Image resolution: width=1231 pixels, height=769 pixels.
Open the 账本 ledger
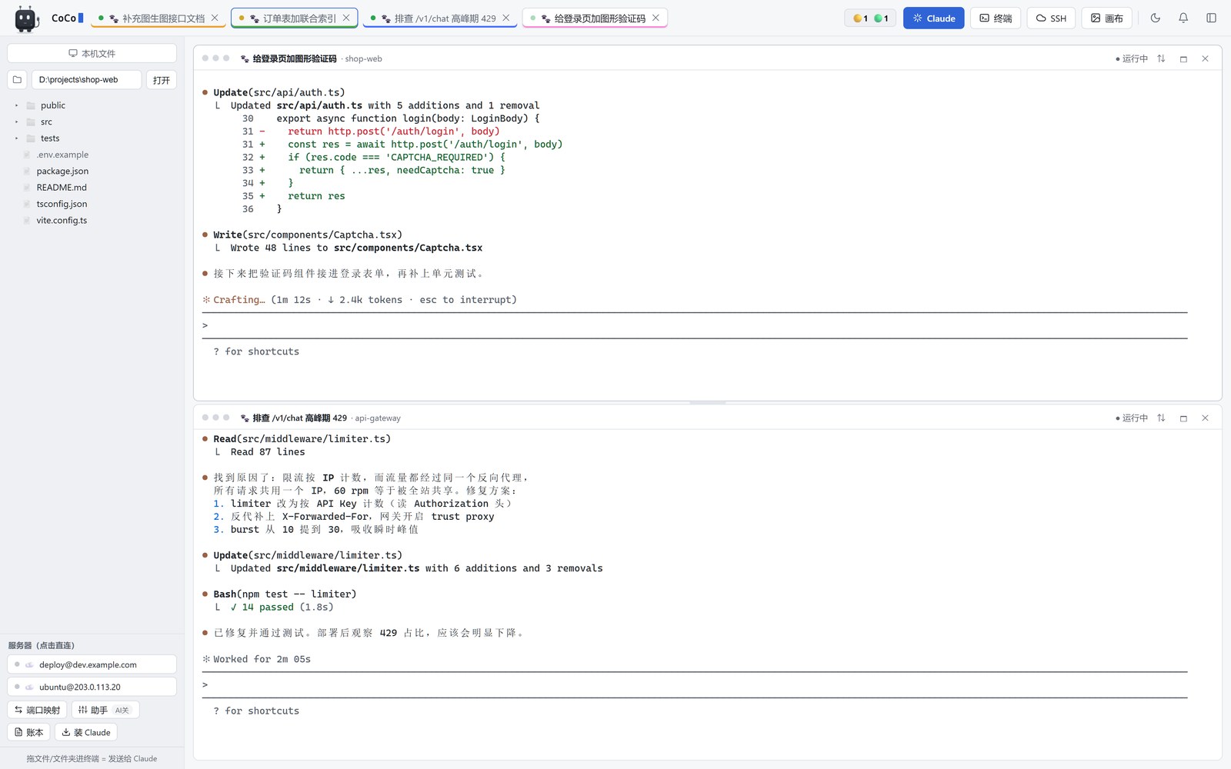pos(28,732)
